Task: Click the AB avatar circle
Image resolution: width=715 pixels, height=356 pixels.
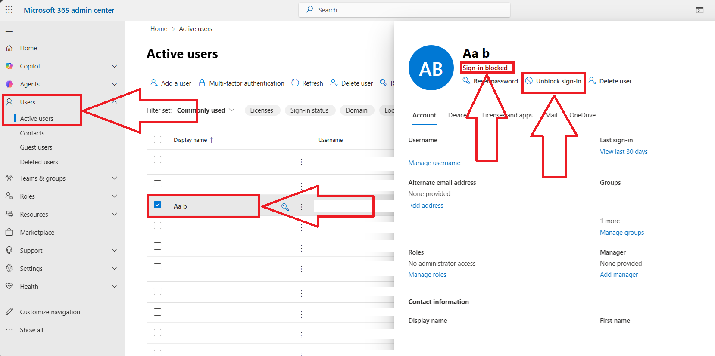Action: (x=431, y=68)
